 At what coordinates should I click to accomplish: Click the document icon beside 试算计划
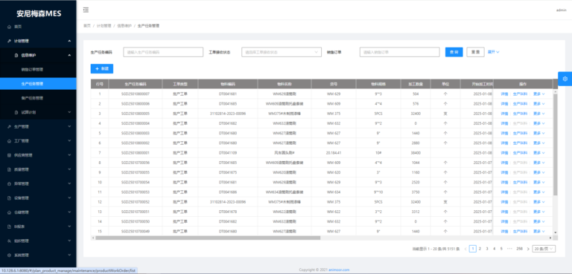(16, 112)
